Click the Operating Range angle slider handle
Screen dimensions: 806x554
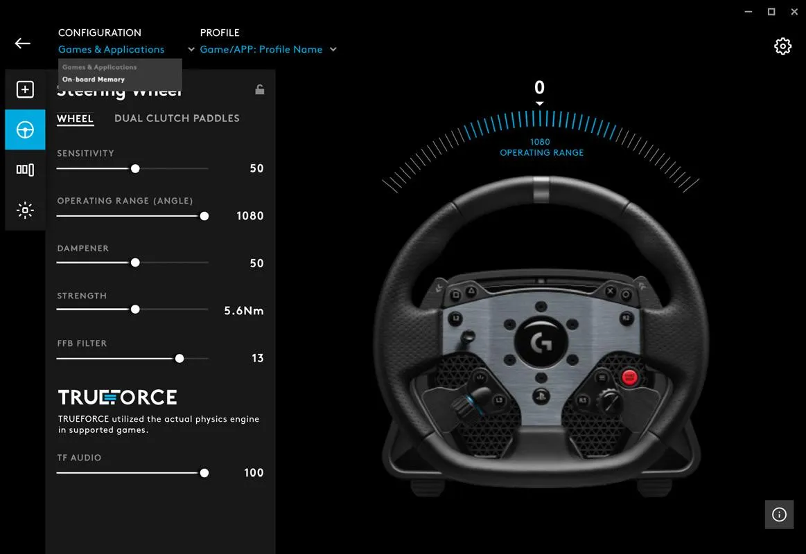pos(204,216)
